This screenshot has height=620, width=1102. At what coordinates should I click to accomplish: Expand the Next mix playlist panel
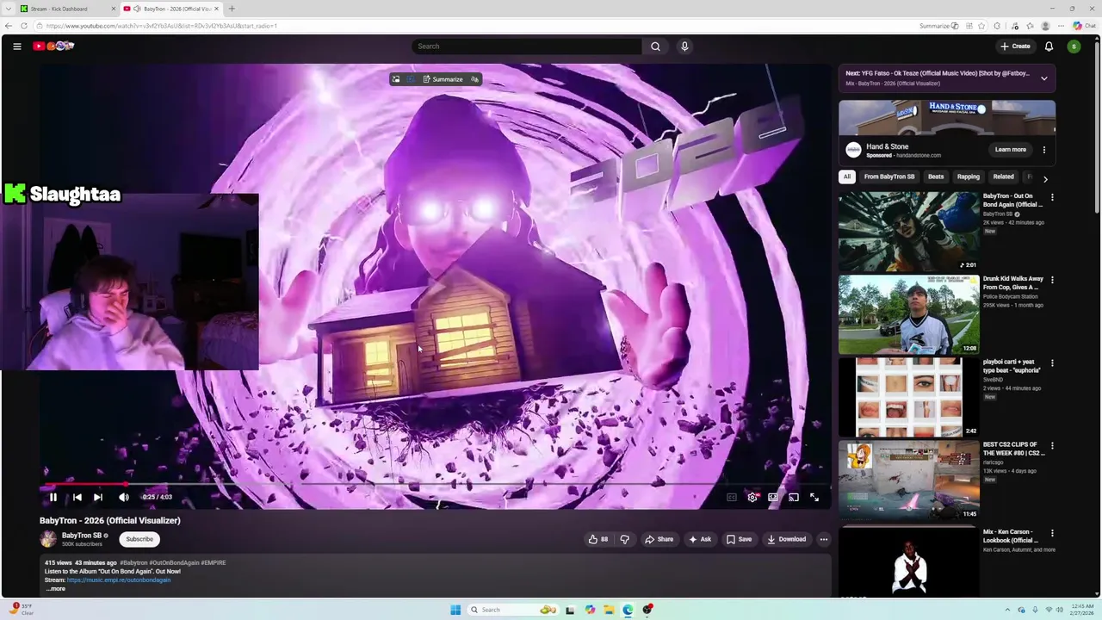(1044, 78)
